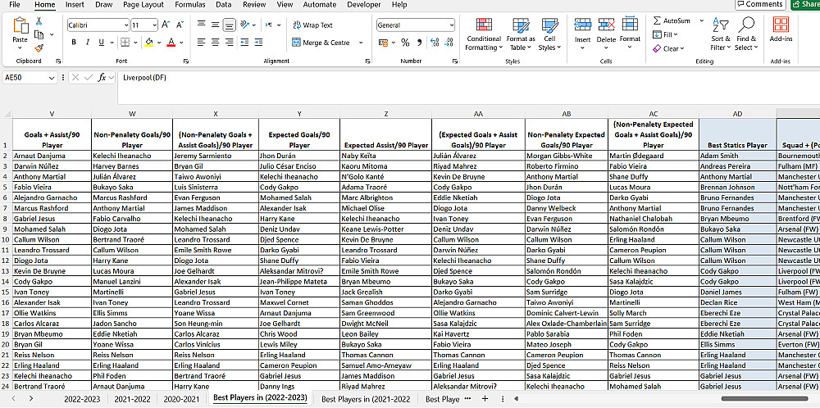Decrease decimal places
Screen dimensions: 820x408
(449, 43)
